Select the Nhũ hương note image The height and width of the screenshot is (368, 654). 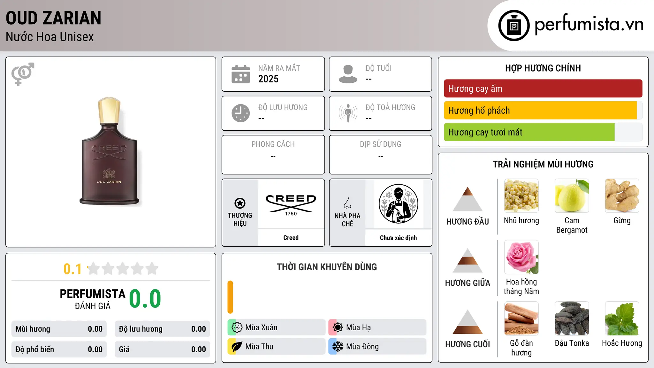[x=521, y=196]
